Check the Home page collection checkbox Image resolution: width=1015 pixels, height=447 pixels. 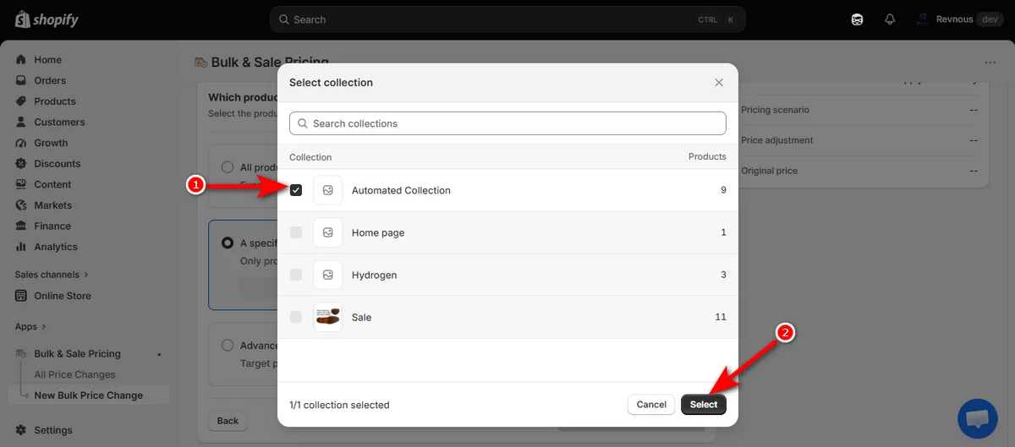296,232
